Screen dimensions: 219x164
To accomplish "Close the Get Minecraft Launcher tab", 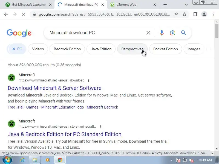I will [x=50, y=5].
